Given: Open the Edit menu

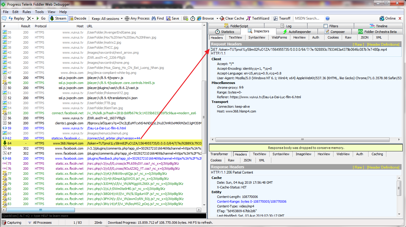Looking at the screenshot, I should pos(15,12).
